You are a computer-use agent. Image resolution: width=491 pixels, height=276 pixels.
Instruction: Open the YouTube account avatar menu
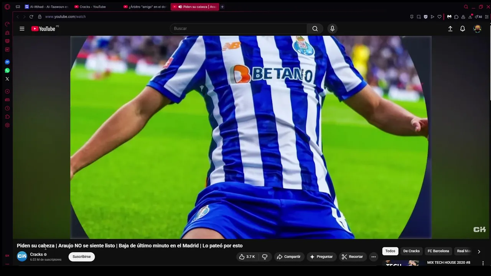(477, 29)
